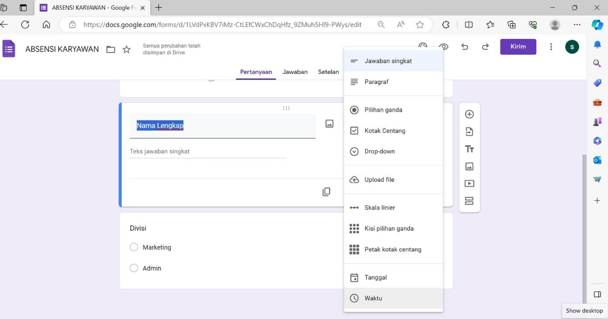This screenshot has height=319, width=608.
Task: Zoom icon in the address bar
Action: point(381,24)
